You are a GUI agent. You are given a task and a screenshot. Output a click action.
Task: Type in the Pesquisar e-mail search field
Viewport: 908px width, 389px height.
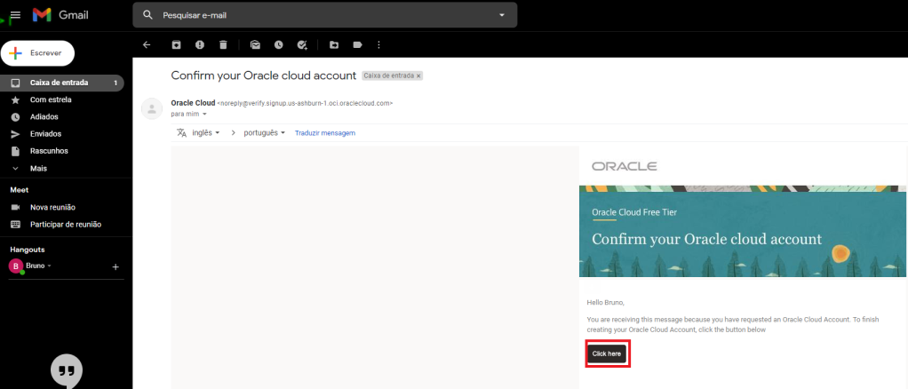click(x=324, y=15)
